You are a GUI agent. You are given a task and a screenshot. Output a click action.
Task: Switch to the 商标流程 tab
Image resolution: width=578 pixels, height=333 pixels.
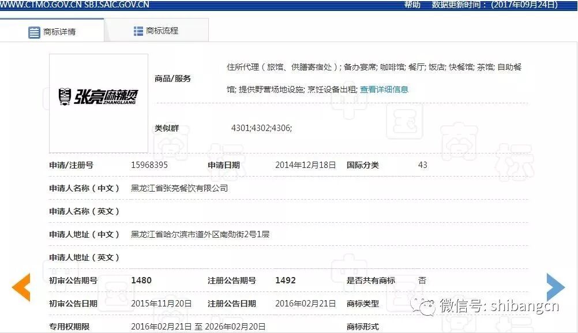pyautogui.click(x=156, y=31)
